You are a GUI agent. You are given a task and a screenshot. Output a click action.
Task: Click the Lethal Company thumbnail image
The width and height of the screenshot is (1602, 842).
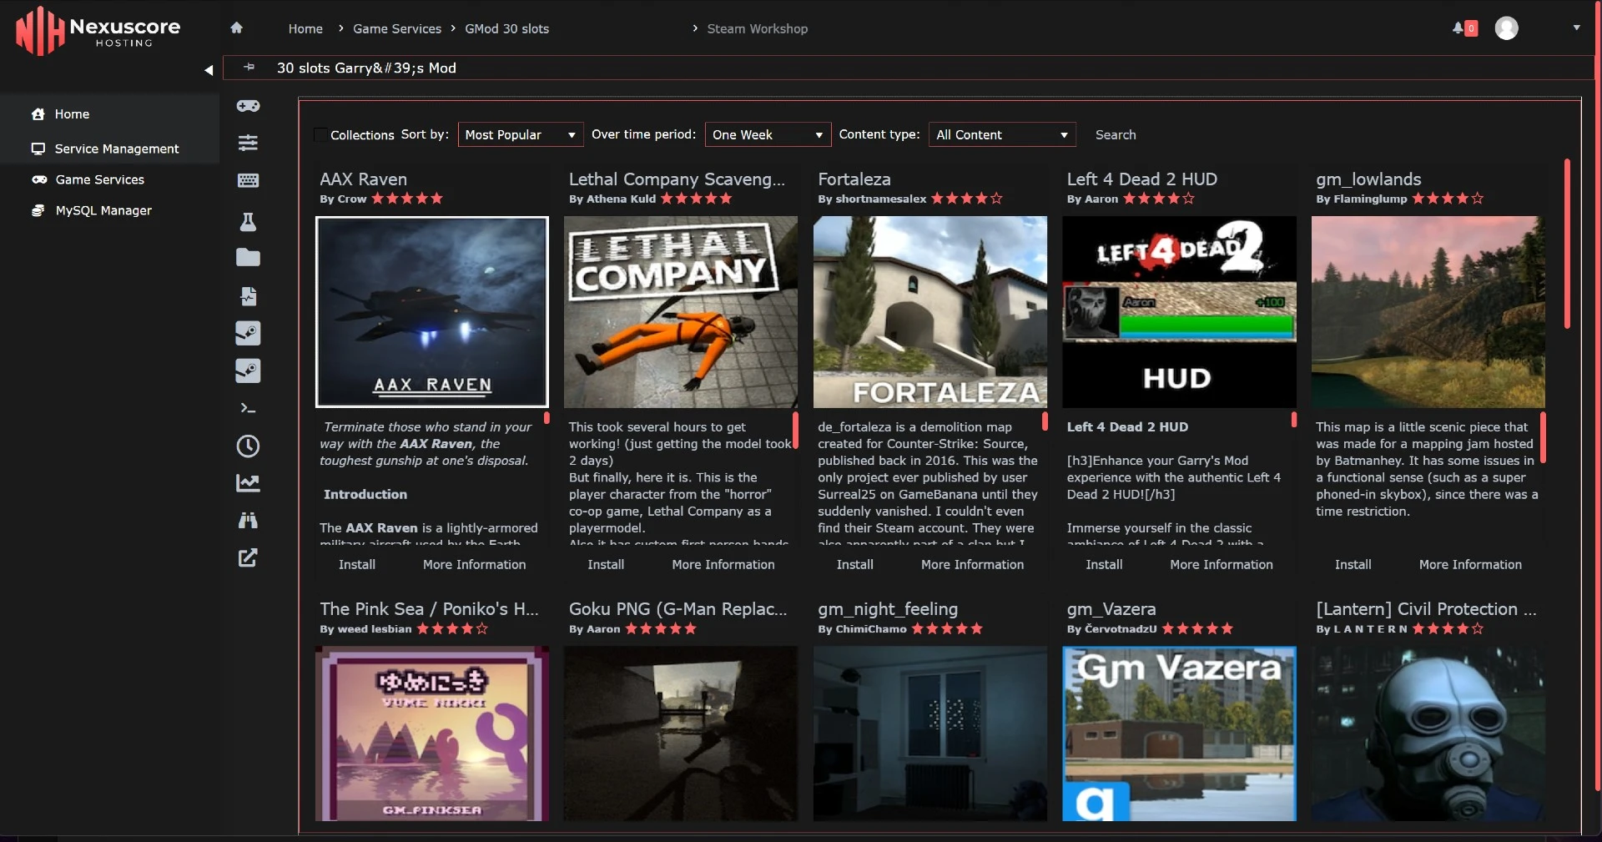(x=681, y=312)
